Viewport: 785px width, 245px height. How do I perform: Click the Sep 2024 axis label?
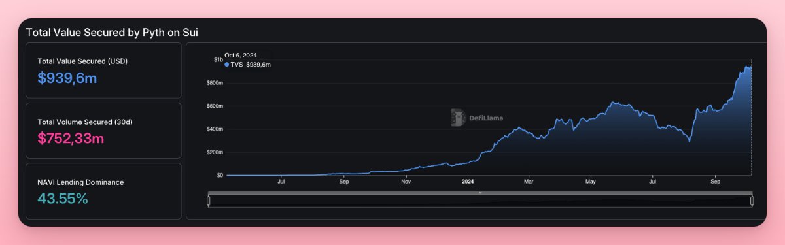715,182
